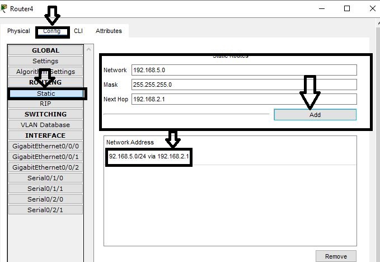Select GigabitEthernet0/0/2 interface
Viewport: 380px width, 262px height.
(x=45, y=167)
